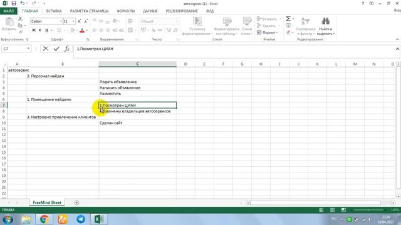401x225 pixels.
Task: Click the fill color bucket swatch
Action: (72, 30)
